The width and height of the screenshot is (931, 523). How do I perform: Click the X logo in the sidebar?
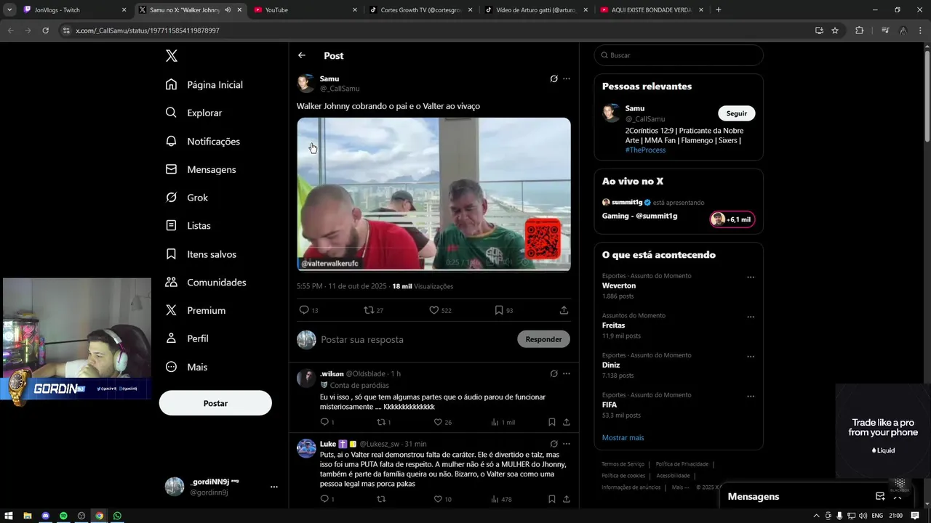tap(171, 56)
